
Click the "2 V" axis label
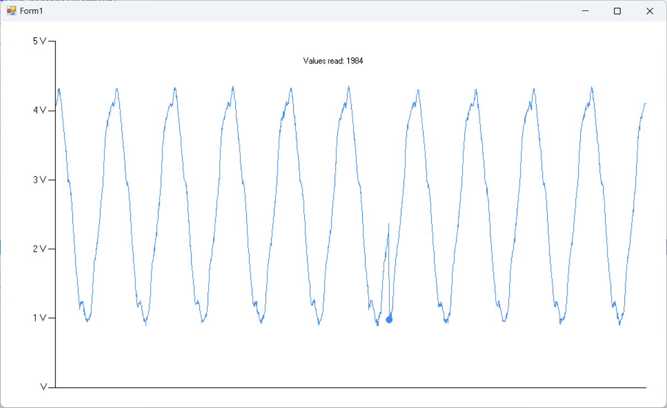click(39, 249)
